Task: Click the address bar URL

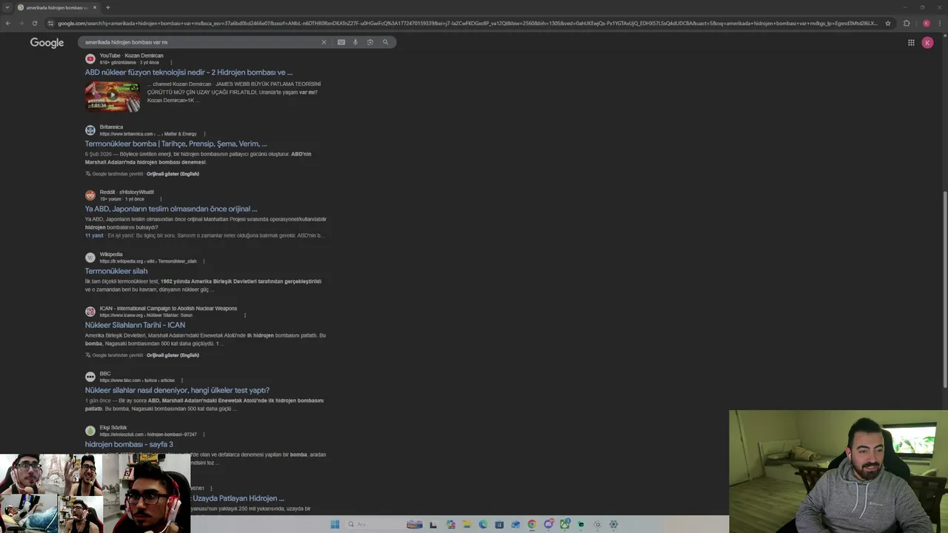Action: pyautogui.click(x=467, y=23)
